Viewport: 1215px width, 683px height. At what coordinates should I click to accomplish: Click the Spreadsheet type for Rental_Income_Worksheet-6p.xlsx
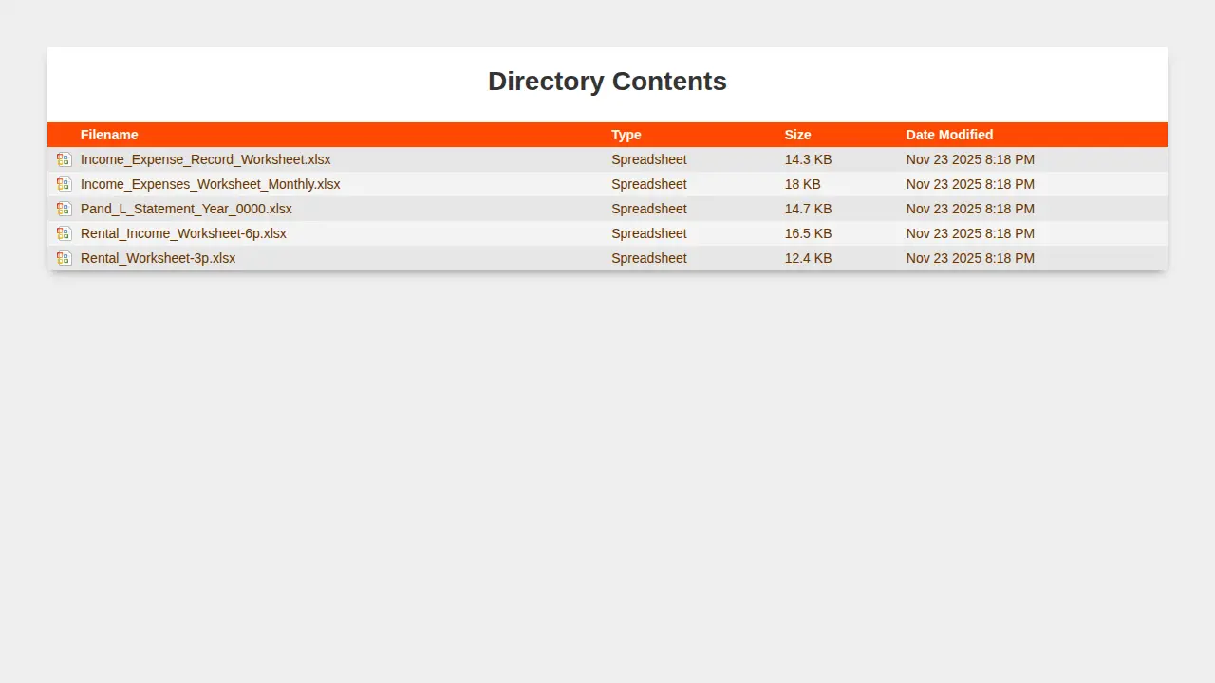click(649, 233)
